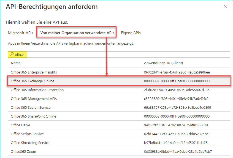Open the Eigene APIs tab

[131, 33]
